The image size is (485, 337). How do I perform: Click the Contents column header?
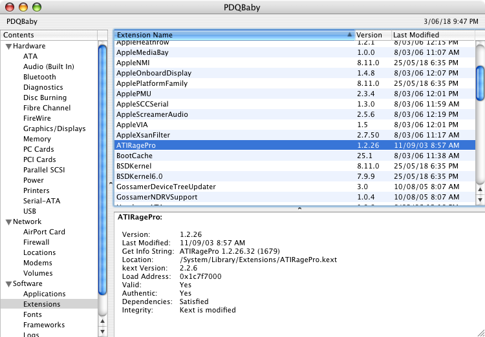coord(49,35)
